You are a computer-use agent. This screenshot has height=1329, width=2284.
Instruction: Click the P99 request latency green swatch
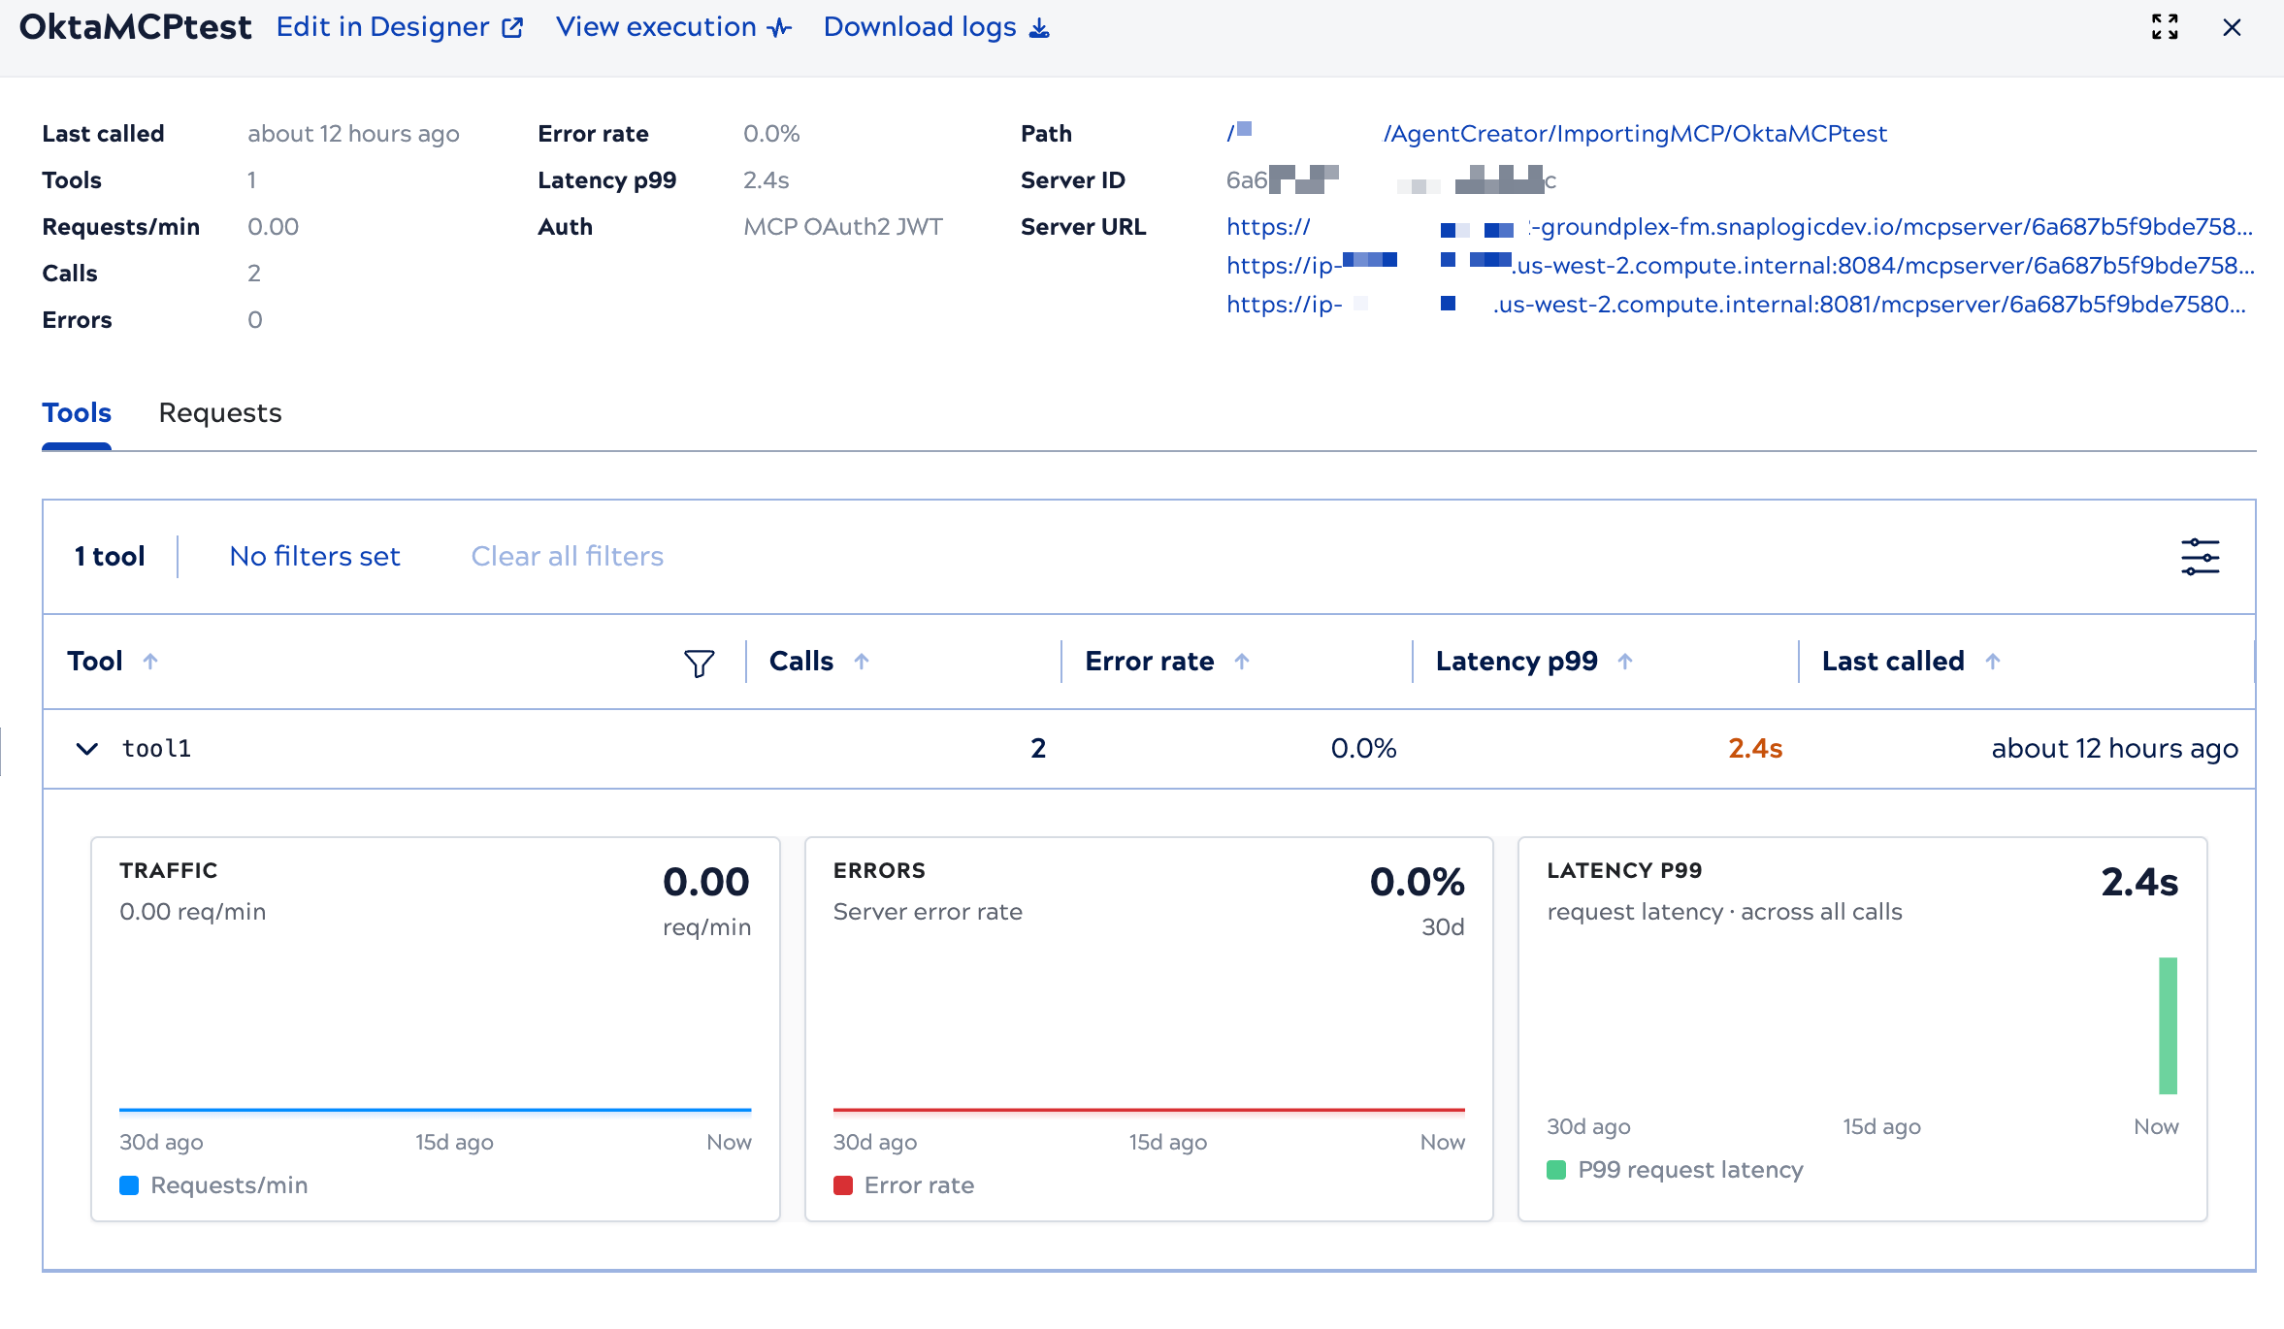tap(1556, 1170)
